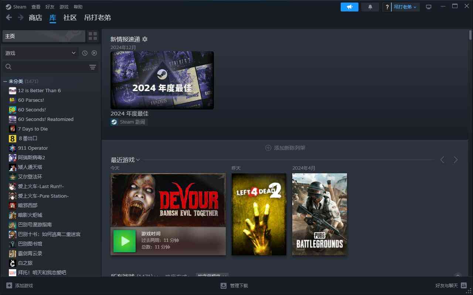Viewport: 473px width, 295px height.
Task: Show ready-to-play games filter icon
Action: 94,53
